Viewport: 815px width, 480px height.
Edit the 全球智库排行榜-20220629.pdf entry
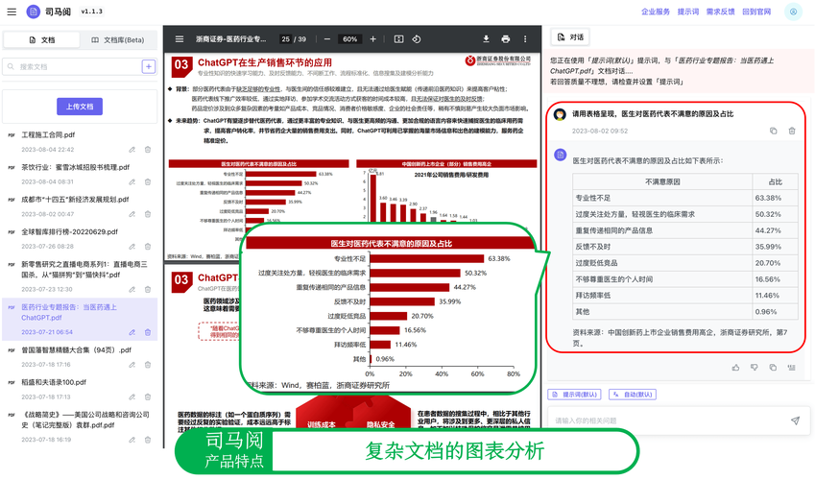pos(132,247)
